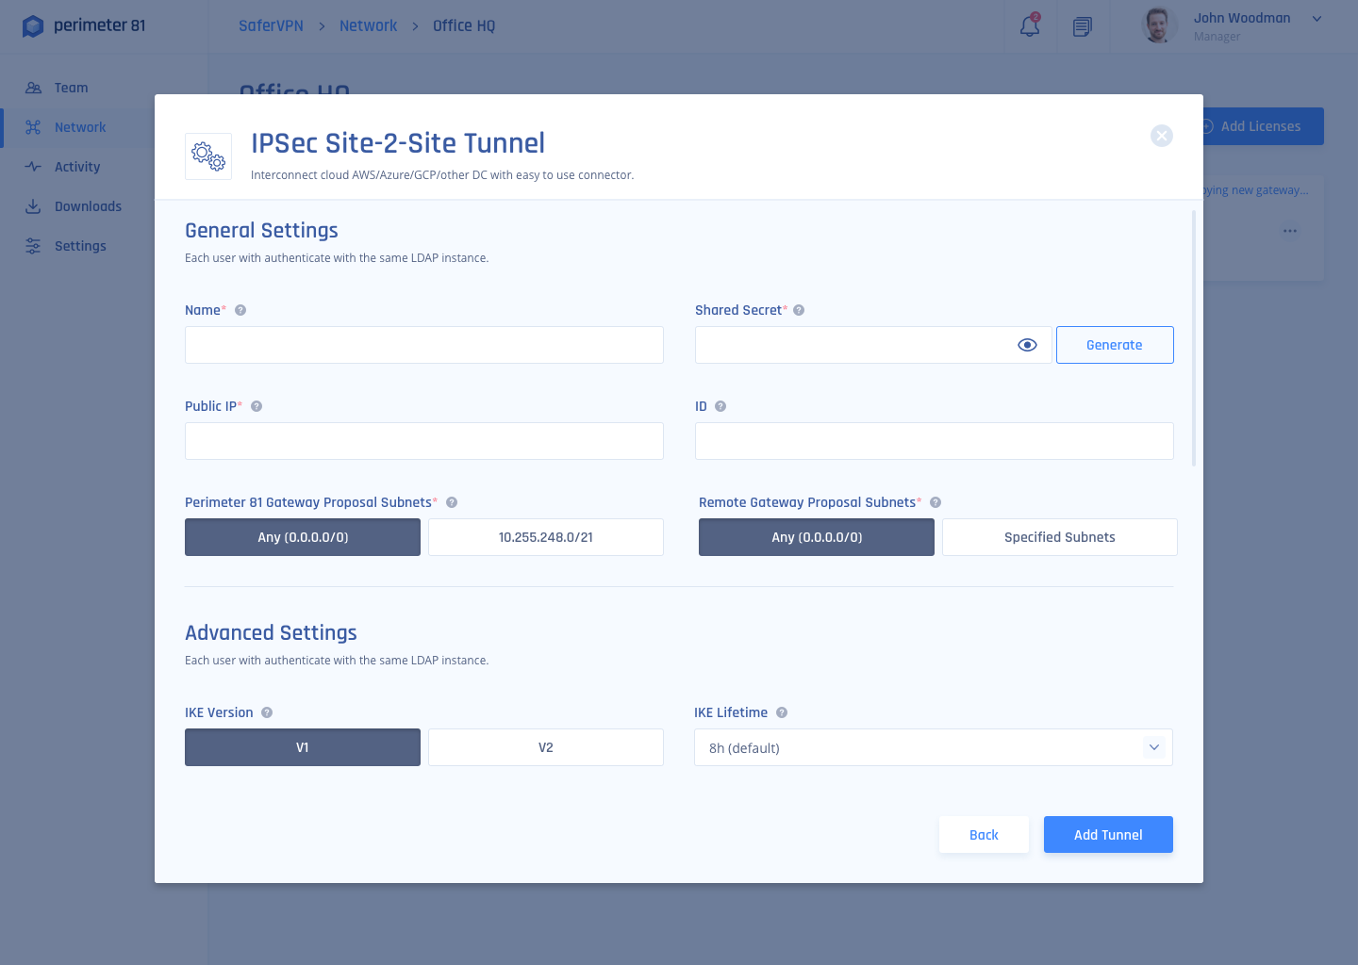Click the gears icon in dialog header
This screenshot has width=1358, height=965.
pyautogui.click(x=208, y=156)
